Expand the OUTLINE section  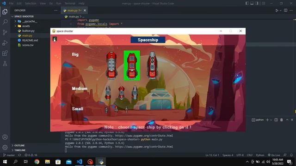pyautogui.click(x=18, y=146)
